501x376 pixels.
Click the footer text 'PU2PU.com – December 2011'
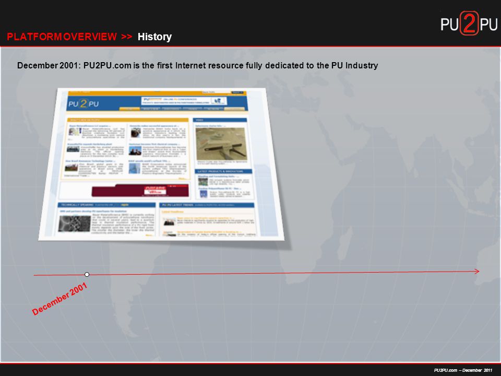[463, 370]
